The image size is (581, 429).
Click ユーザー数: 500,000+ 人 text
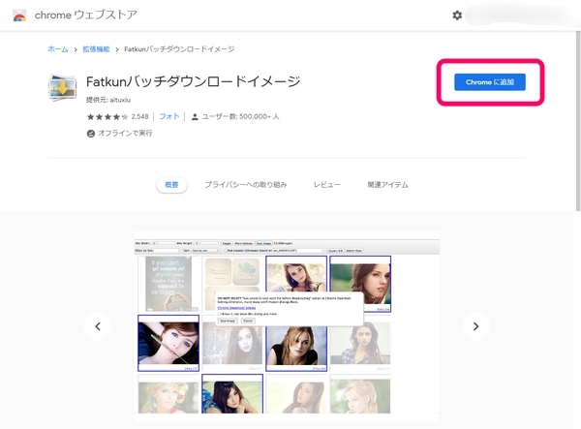[x=240, y=117]
